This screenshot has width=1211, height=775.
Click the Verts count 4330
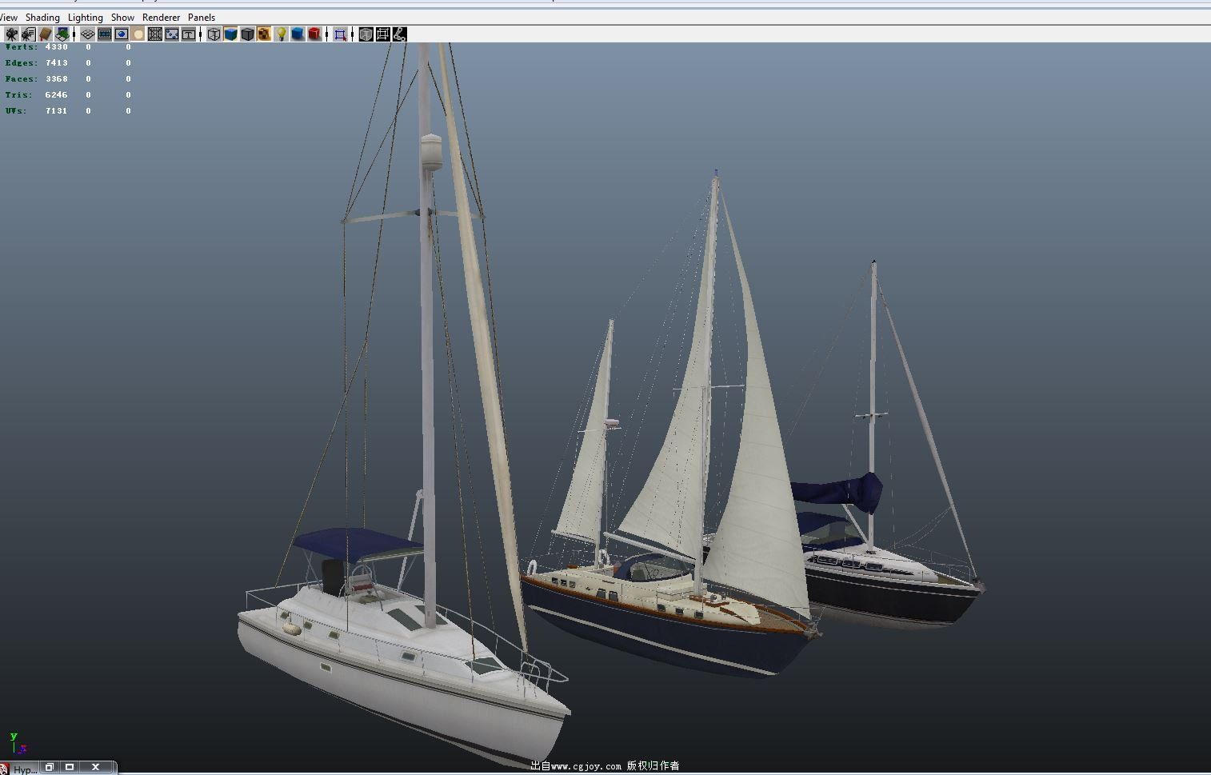pos(56,47)
